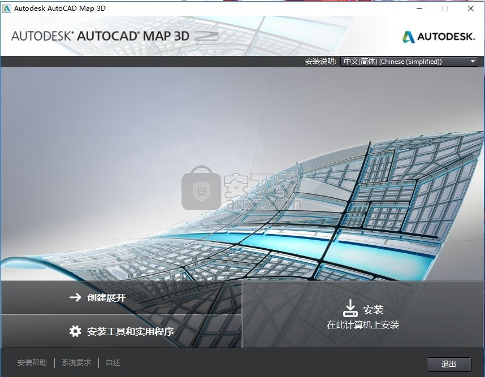The width and height of the screenshot is (485, 377).
Task: Click the title 'Autodesk AutoCAD Map 3D'
Action: pos(60,8)
